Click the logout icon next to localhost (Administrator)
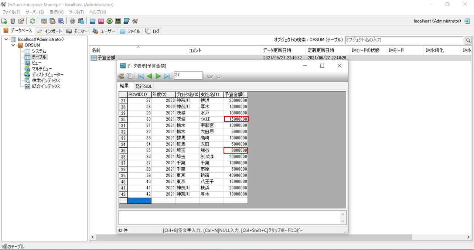Image resolution: width=474 pixels, height=250 pixels. [x=467, y=21]
